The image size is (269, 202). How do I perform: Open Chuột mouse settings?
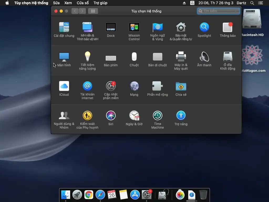[x=134, y=59]
